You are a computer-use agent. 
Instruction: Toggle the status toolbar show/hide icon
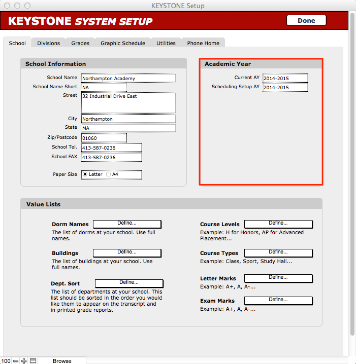coord(33,361)
